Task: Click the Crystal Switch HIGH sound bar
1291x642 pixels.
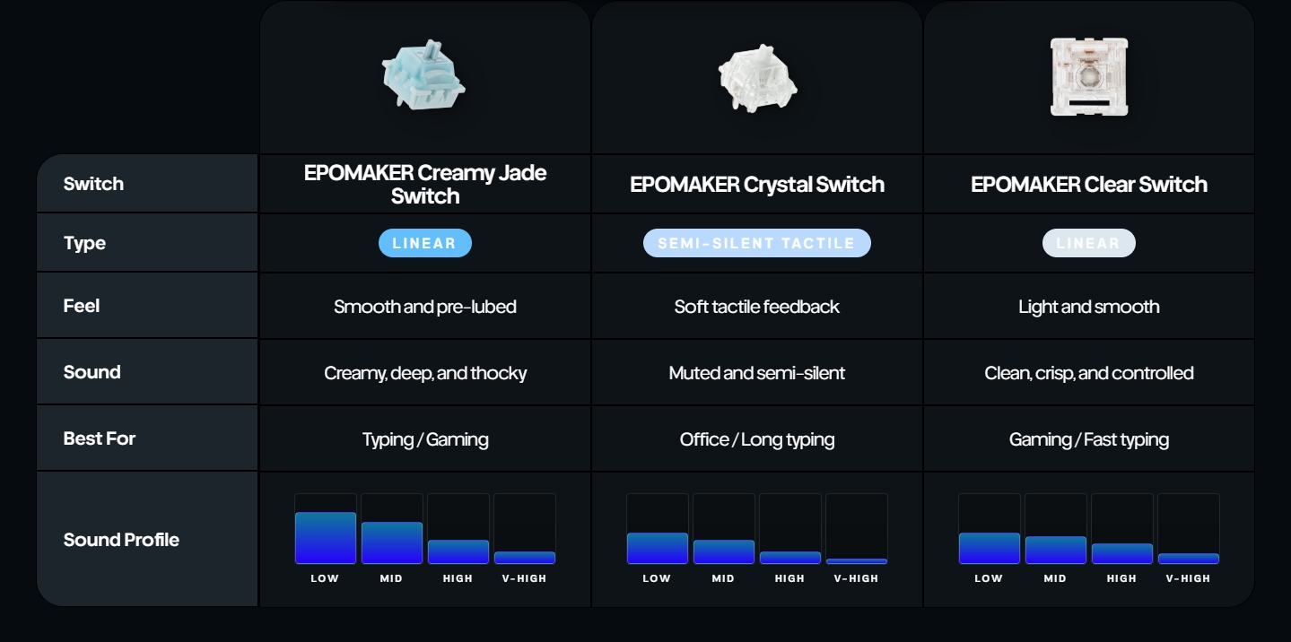Action: [x=790, y=558]
